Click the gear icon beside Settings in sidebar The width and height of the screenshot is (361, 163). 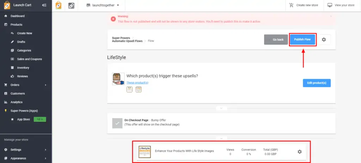pos(6,150)
